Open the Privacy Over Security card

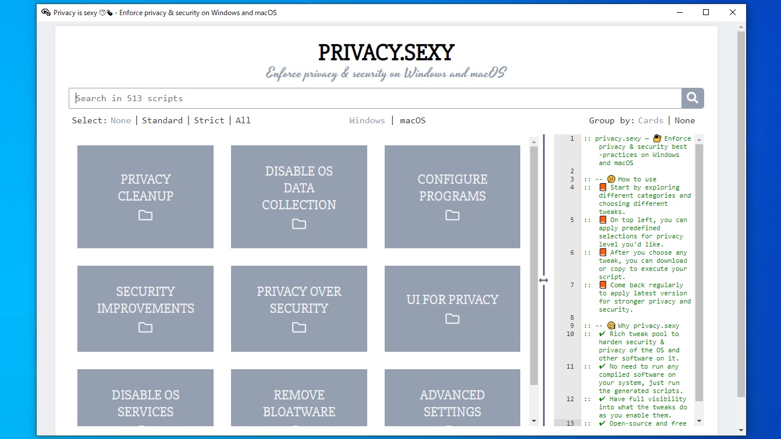click(x=299, y=309)
